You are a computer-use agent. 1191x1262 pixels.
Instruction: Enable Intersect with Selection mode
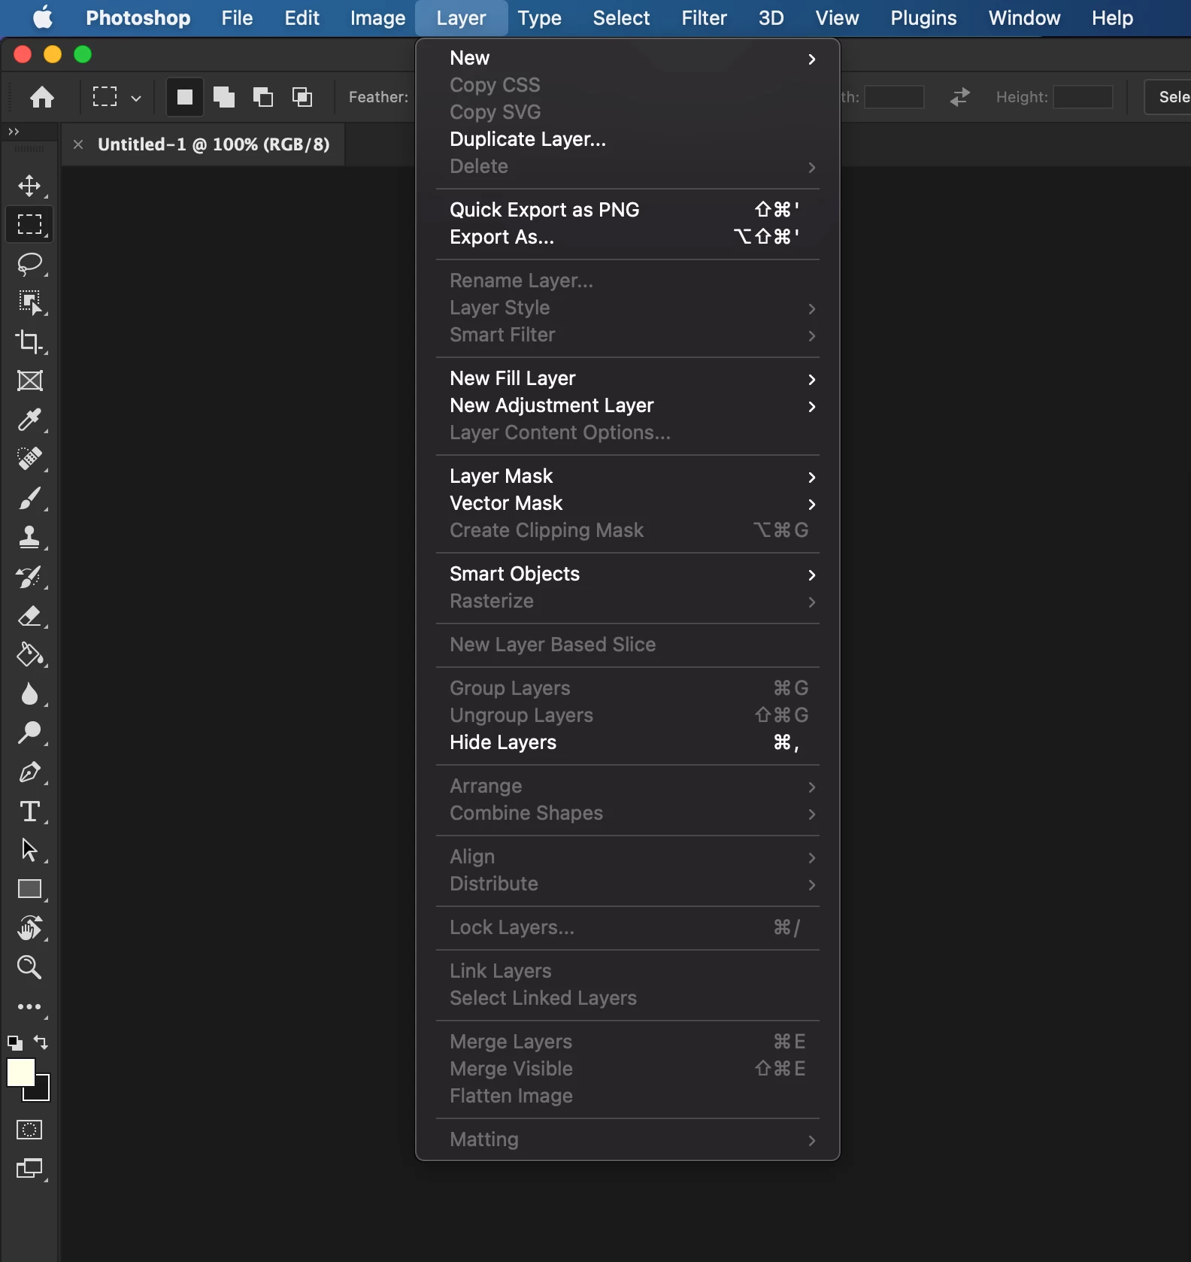302,97
